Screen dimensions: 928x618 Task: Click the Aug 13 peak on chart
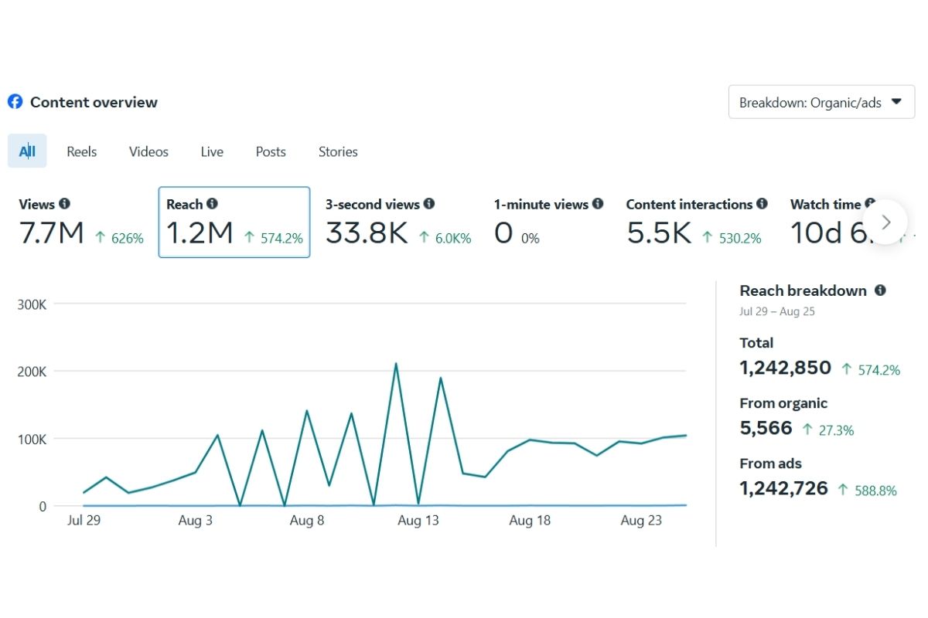(396, 363)
